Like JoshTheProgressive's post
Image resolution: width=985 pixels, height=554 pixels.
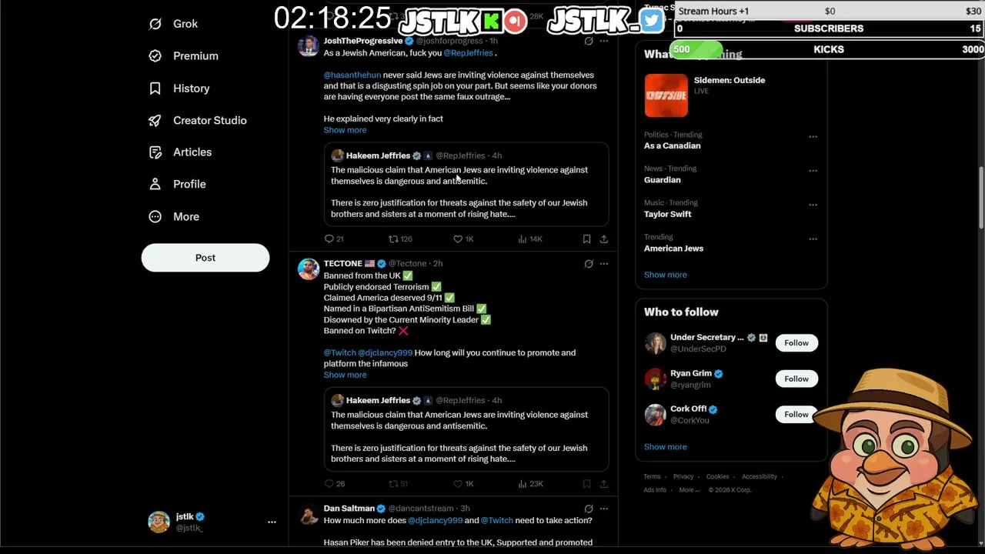click(463, 239)
